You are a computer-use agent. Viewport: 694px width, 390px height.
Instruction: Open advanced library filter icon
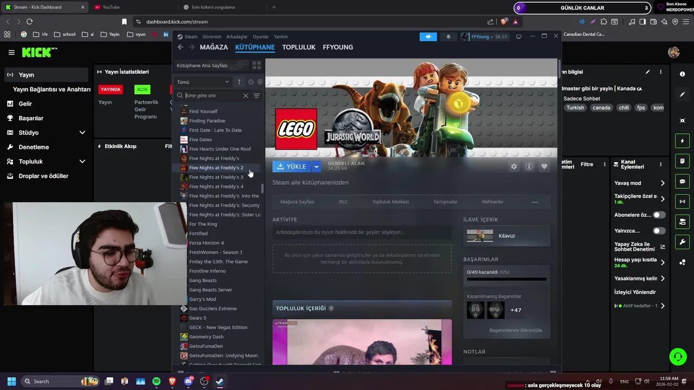click(256, 95)
